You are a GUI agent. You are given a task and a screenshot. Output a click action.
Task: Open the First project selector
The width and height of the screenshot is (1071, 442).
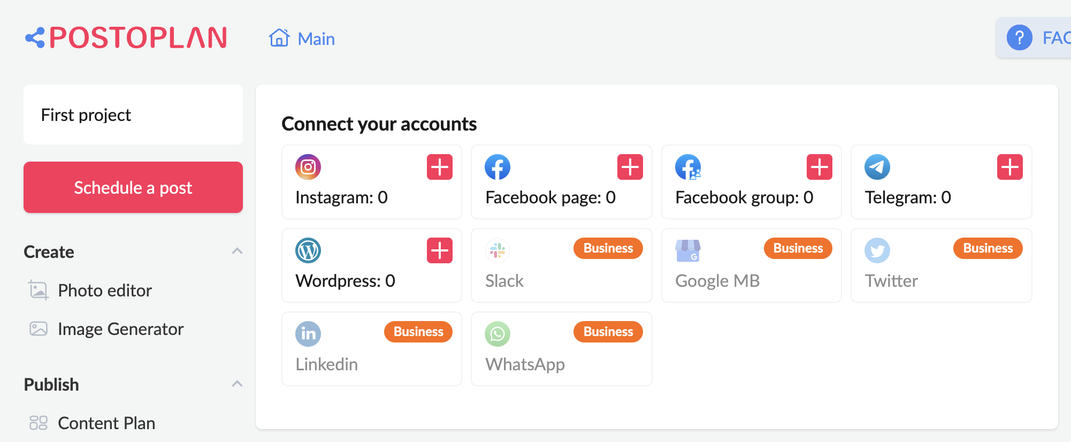[133, 115]
